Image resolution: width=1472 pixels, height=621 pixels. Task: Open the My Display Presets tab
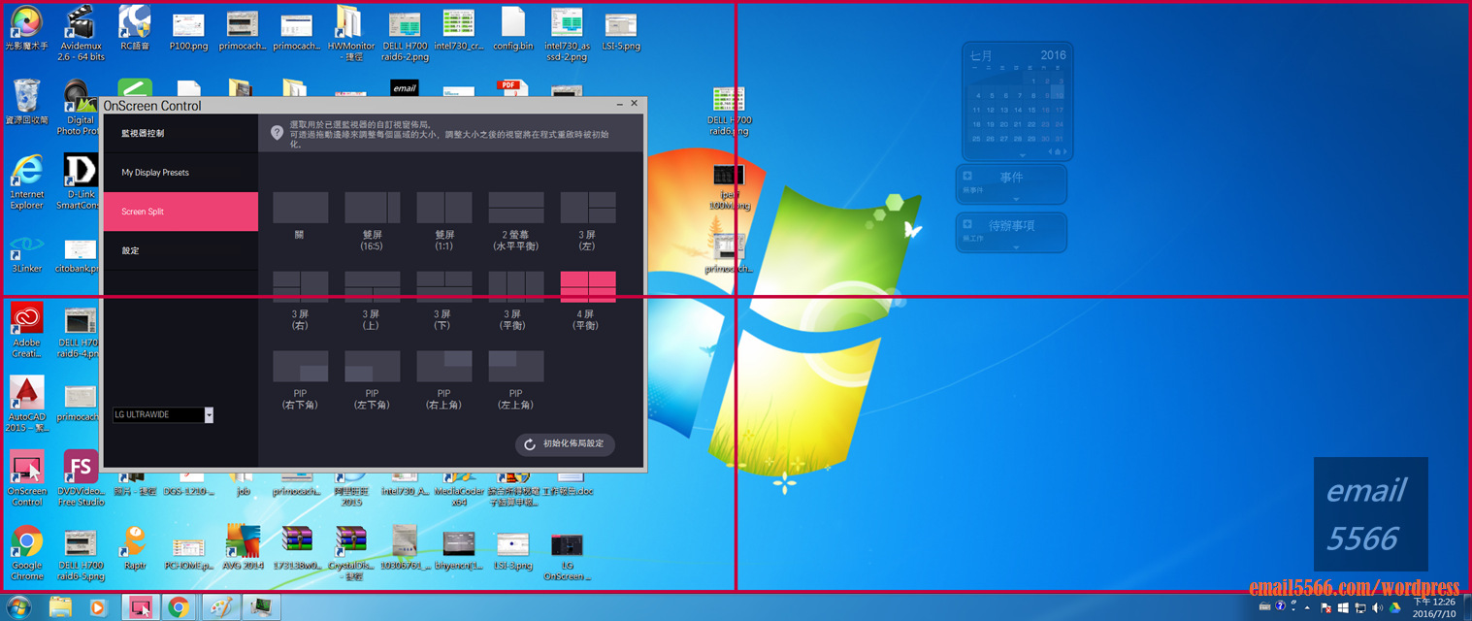pyautogui.click(x=180, y=172)
